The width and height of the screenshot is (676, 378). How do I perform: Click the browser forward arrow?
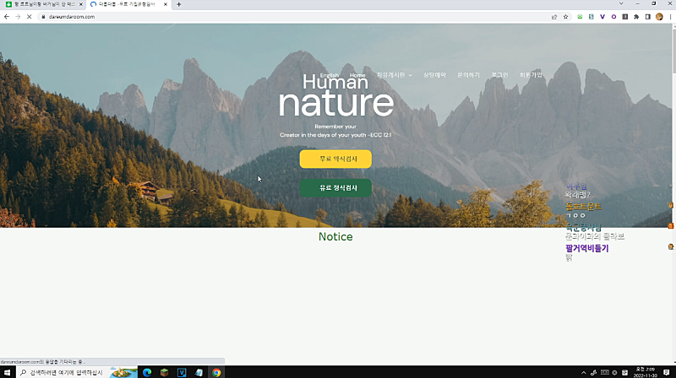coord(18,17)
